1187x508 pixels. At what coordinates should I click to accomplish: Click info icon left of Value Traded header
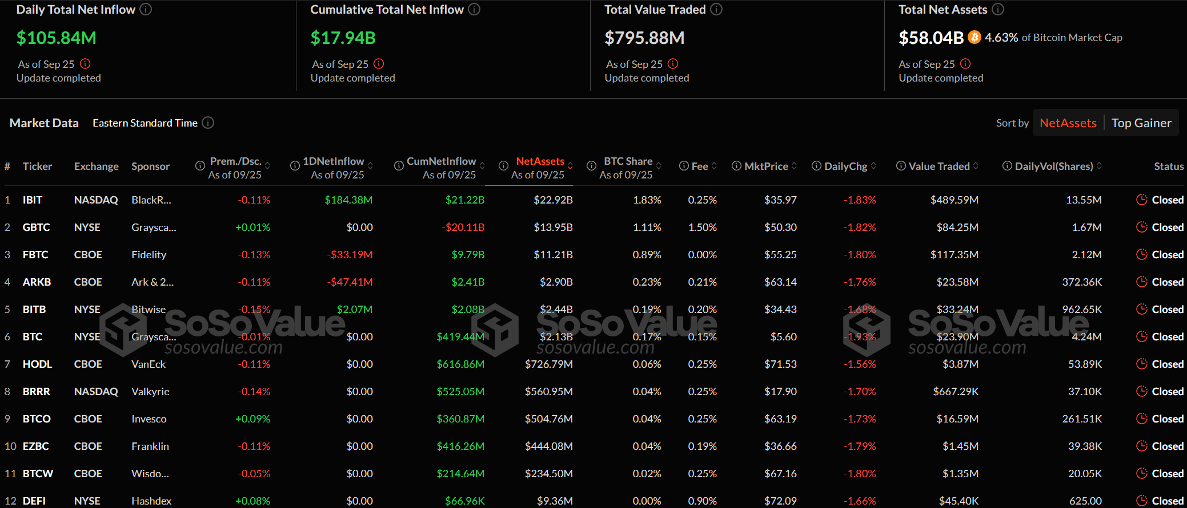click(901, 166)
